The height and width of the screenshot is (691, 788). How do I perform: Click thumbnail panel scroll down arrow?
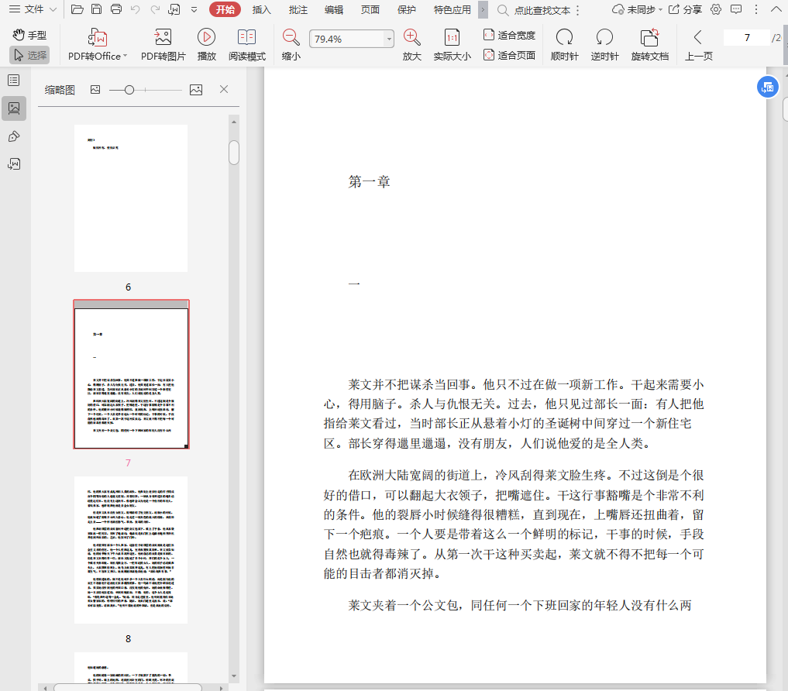(234, 676)
